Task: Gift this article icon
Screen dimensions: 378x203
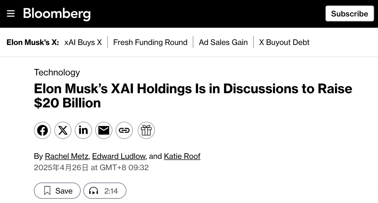Action: 146,130
